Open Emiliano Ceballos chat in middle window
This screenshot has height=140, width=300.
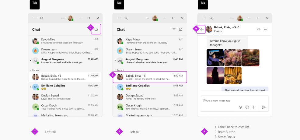pyautogui.click(x=150, y=87)
